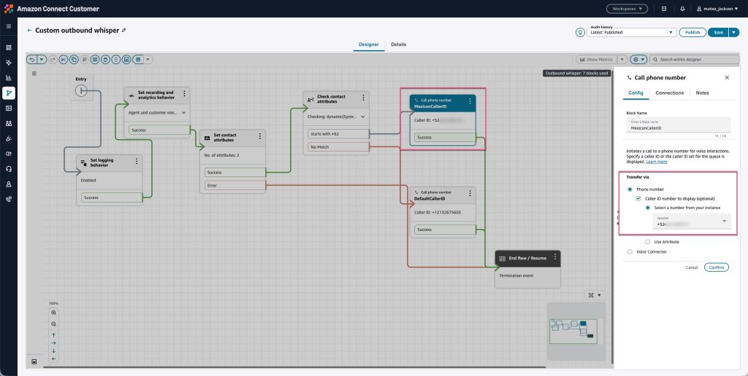Expand the Checking: dynamic condition chevron
Viewport: 748px width, 376px height.
coord(363,117)
